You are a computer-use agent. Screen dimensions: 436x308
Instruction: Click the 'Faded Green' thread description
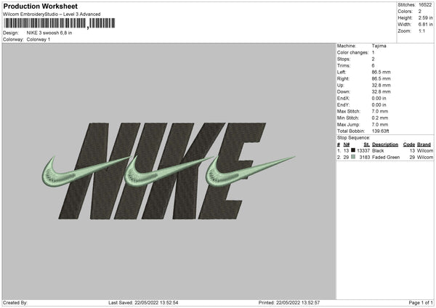click(x=386, y=158)
